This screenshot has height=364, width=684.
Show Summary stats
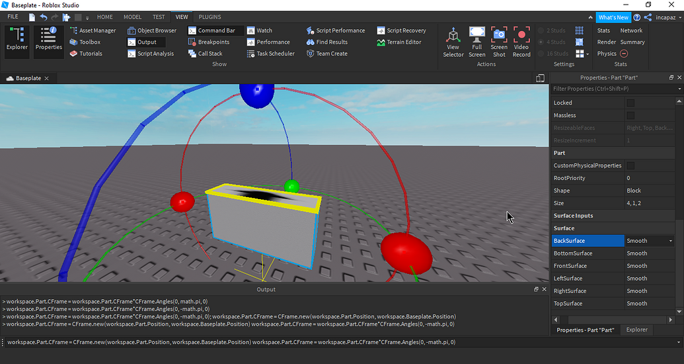632,42
